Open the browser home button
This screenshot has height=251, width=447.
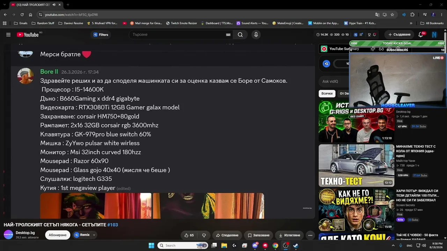(30, 15)
